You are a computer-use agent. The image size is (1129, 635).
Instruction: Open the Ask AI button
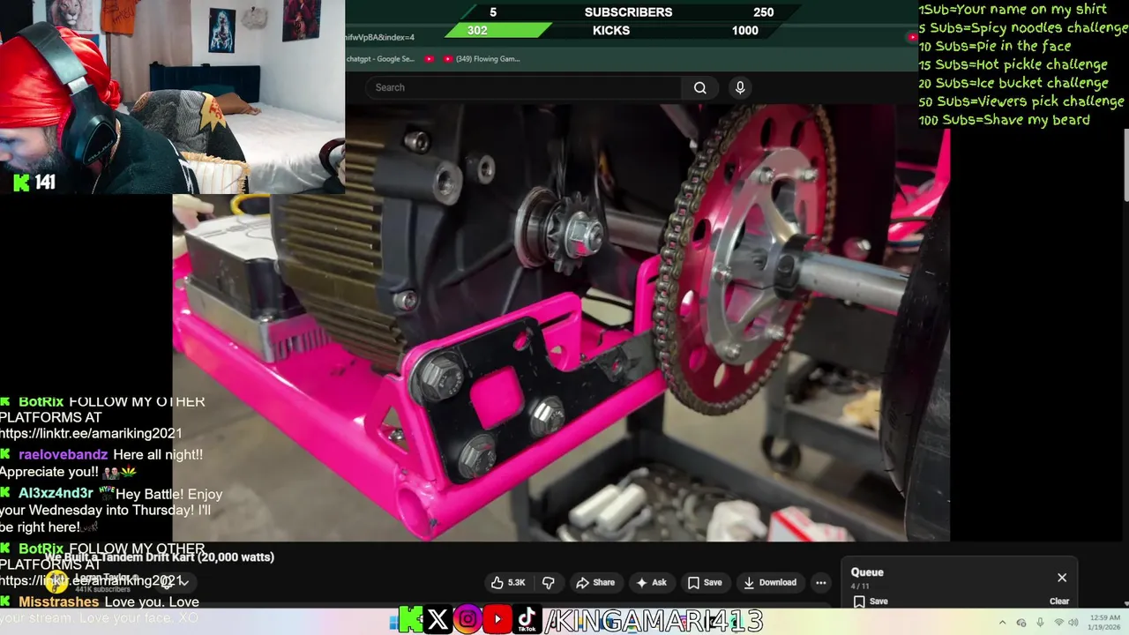pyautogui.click(x=651, y=582)
